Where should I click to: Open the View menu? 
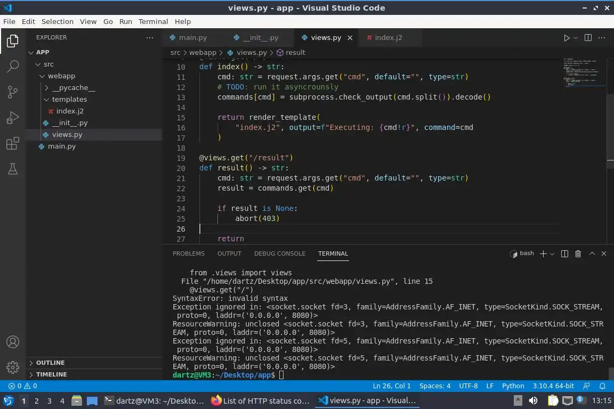click(88, 21)
